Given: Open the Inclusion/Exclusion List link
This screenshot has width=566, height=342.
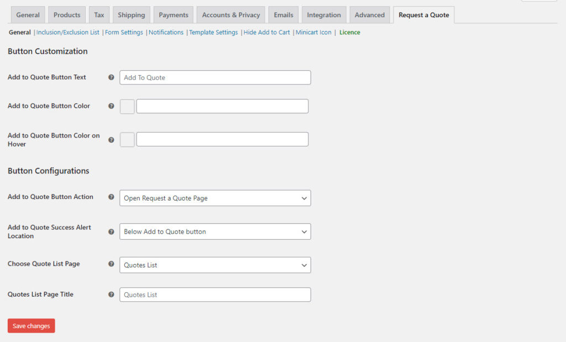Looking at the screenshot, I should pyautogui.click(x=68, y=33).
